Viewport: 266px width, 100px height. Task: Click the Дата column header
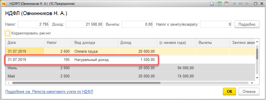click(25, 43)
